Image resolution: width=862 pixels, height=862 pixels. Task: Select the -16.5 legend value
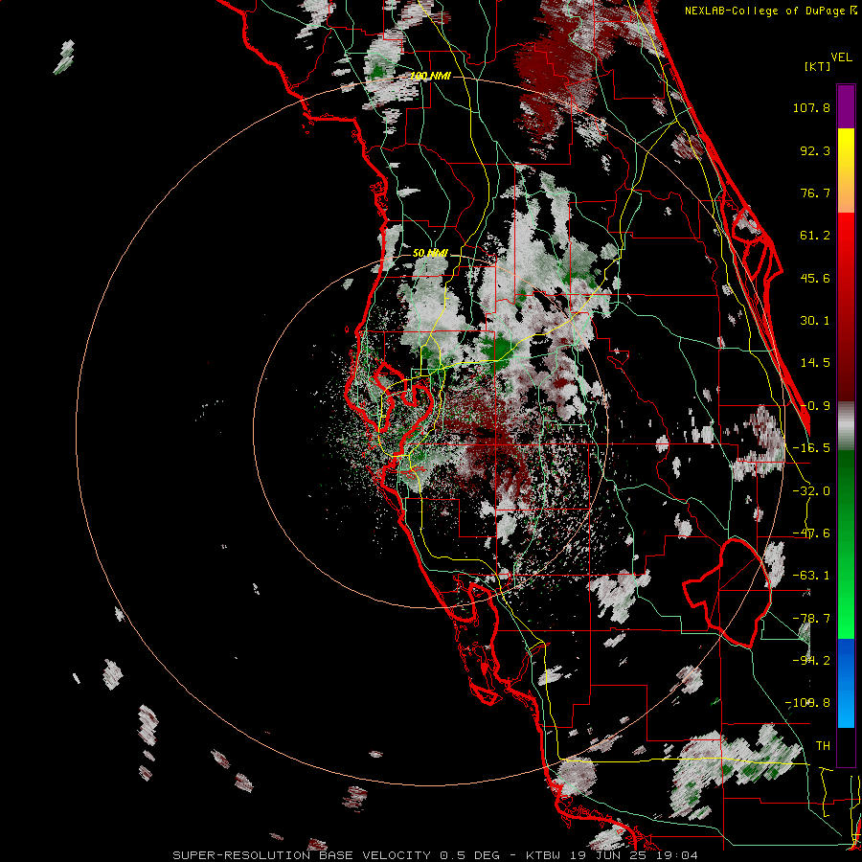(811, 448)
